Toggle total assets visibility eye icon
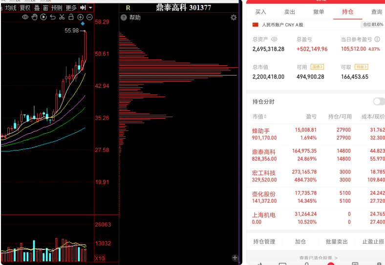Image resolution: width=385 pixels, height=265 pixels. (274, 39)
